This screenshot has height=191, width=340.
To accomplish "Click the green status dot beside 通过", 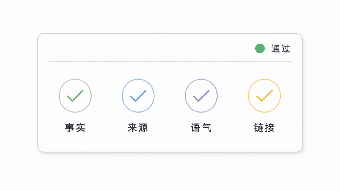I will [x=260, y=49].
